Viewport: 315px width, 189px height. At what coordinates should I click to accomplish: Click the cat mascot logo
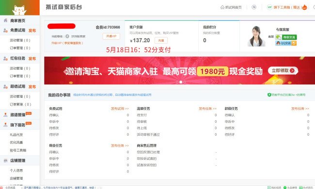pyautogui.click(x=19, y=10)
